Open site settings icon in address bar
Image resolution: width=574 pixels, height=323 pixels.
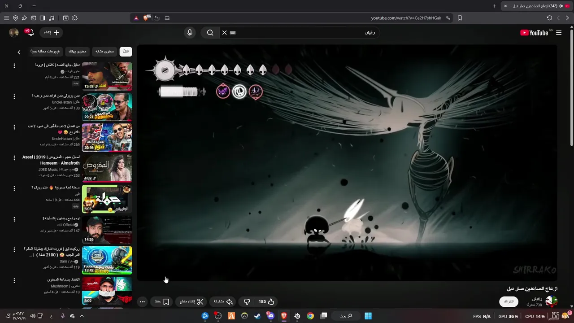click(448, 18)
